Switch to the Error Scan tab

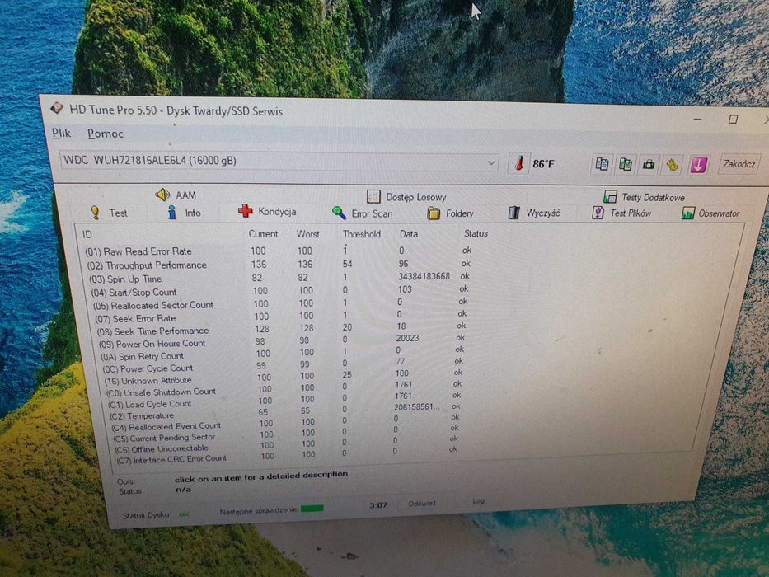click(363, 213)
